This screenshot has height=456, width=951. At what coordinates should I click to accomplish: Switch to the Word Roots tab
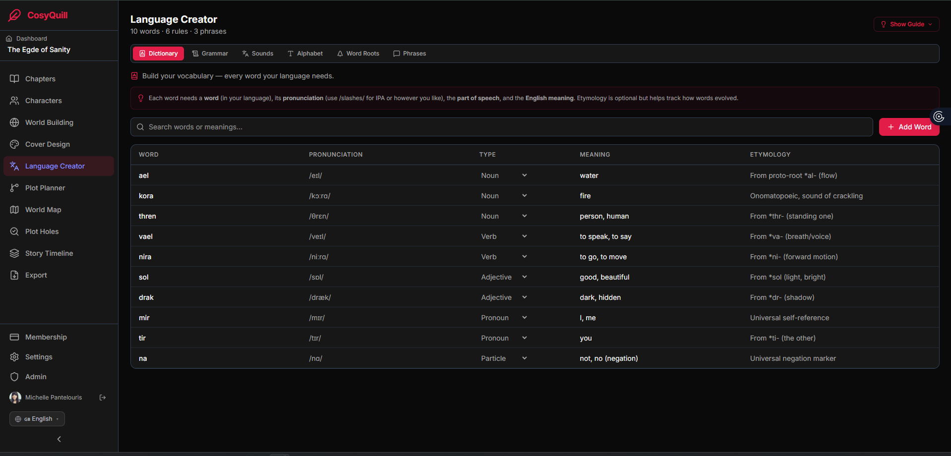tap(358, 54)
